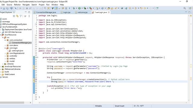
Task: Click the Open Type icon
Action: click(x=109, y=8)
